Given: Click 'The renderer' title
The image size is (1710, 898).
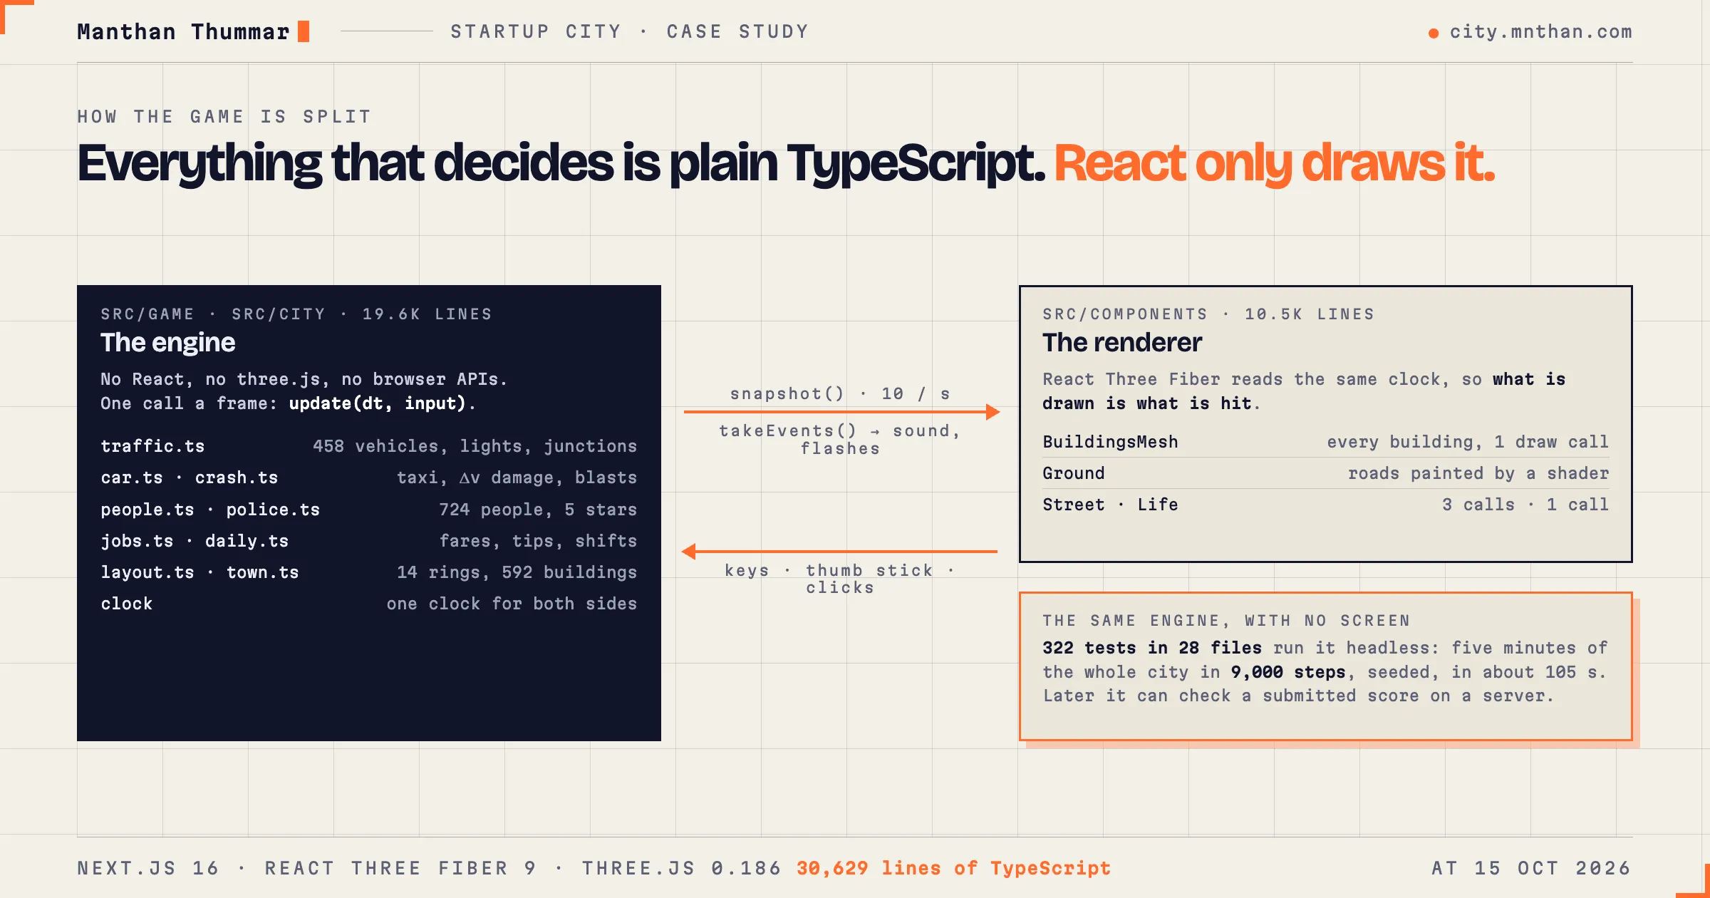Looking at the screenshot, I should (1122, 343).
